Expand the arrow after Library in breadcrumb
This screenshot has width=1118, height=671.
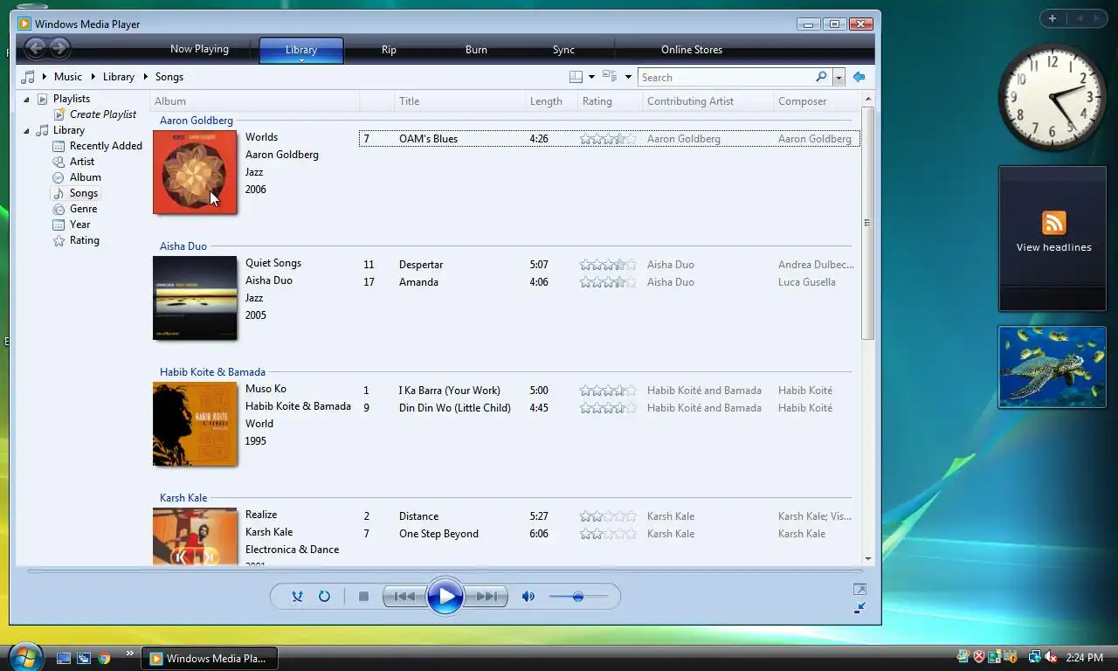click(x=145, y=77)
